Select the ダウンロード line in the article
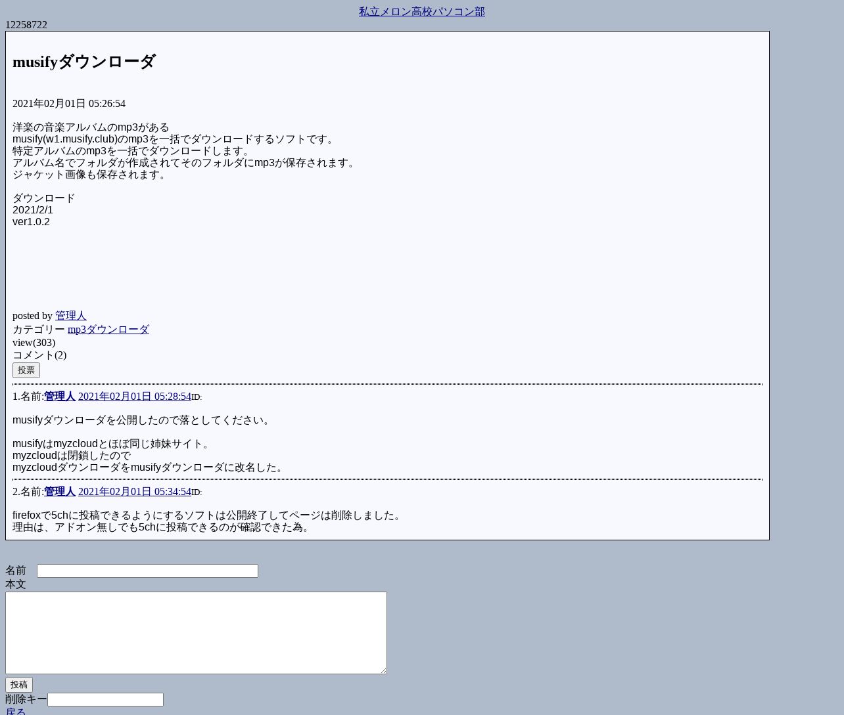This screenshot has width=844, height=715. click(x=44, y=198)
